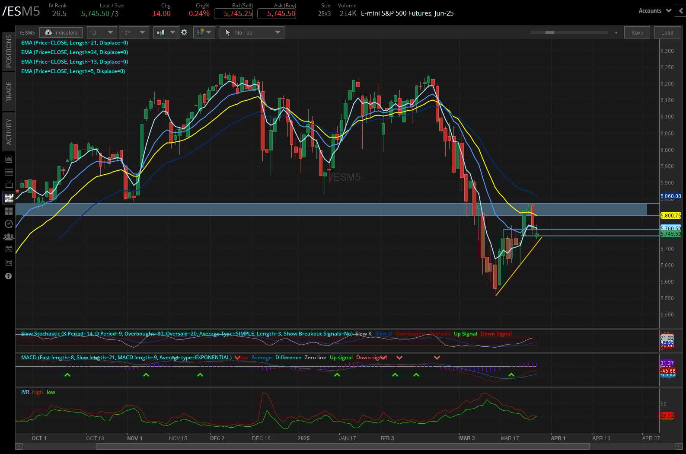
Task: Open the FX sidebar icon
Action: (9, 262)
